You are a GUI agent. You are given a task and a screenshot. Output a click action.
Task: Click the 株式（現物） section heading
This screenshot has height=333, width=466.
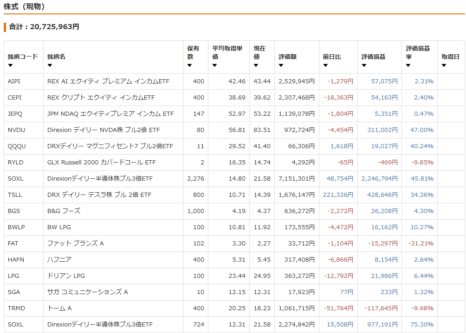tap(24, 6)
